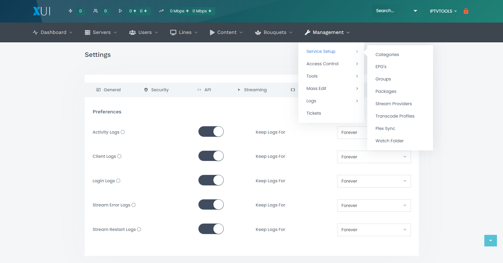The image size is (503, 263).
Task: Open the Servers menu
Action: pyautogui.click(x=101, y=32)
